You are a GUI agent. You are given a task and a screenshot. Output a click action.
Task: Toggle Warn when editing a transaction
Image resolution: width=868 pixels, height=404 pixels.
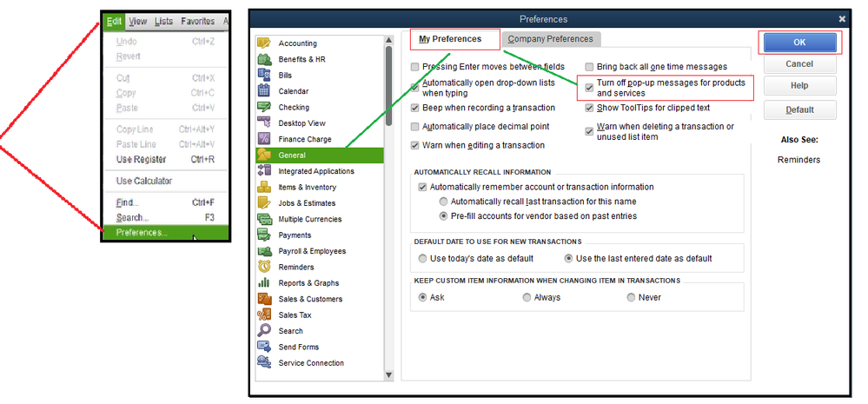pos(414,146)
